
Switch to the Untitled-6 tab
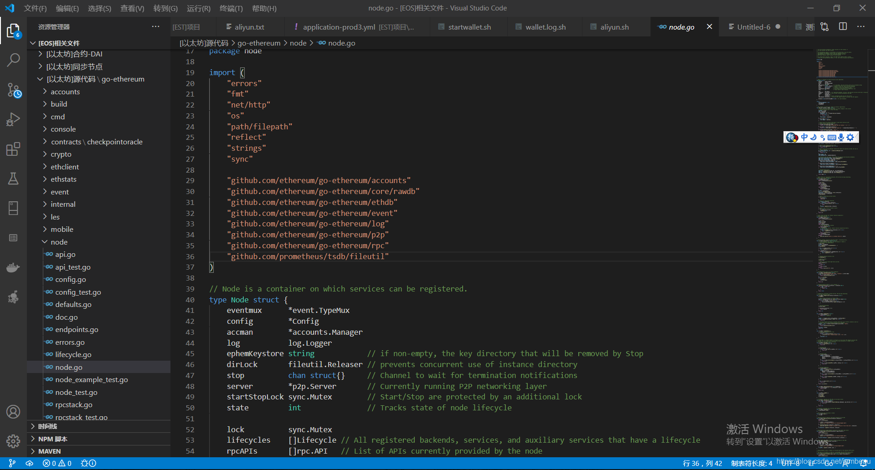pyautogui.click(x=754, y=27)
